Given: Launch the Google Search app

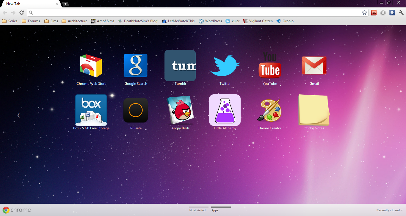Looking at the screenshot, I should 136,66.
